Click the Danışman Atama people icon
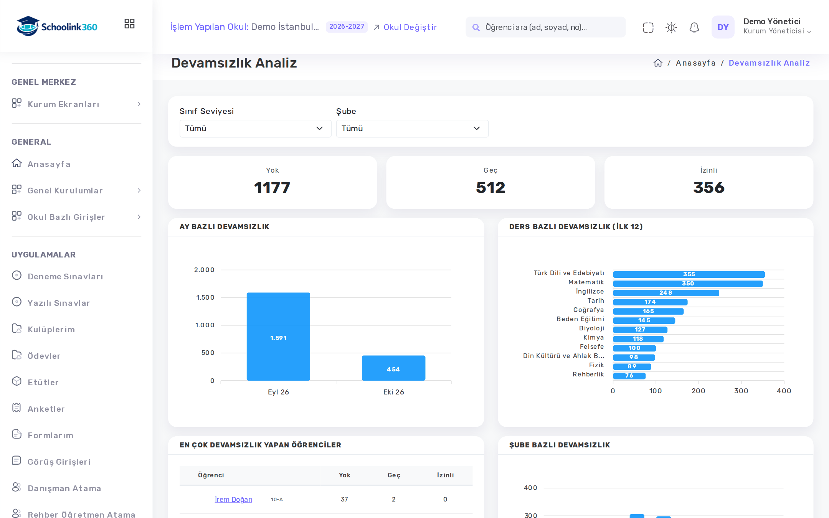The width and height of the screenshot is (829, 518). pos(17,487)
